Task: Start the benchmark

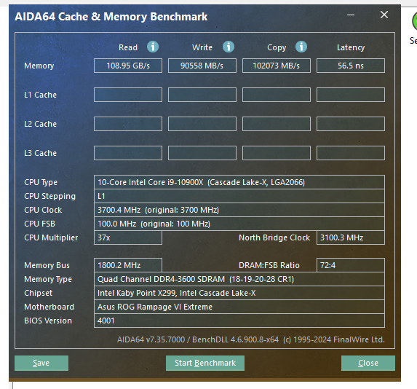Action: [205, 363]
